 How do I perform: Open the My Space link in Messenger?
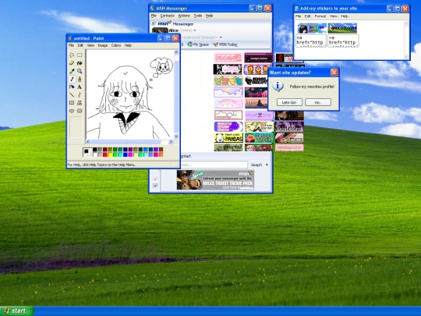[198, 44]
